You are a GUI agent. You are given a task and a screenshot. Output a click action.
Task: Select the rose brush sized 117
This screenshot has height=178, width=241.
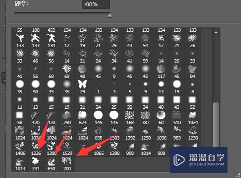pos(161,69)
